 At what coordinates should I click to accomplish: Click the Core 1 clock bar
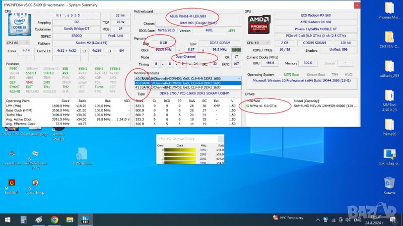[x=180, y=154]
